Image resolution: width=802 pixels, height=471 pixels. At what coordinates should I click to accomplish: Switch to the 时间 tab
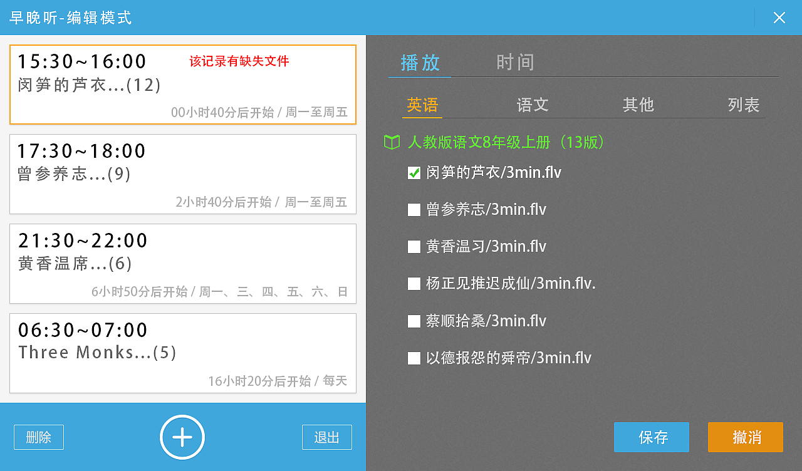pos(515,63)
